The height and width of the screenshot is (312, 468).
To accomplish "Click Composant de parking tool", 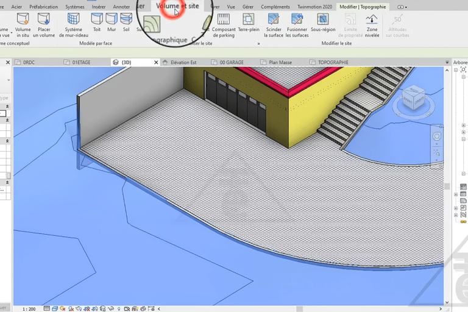I will coord(224,25).
